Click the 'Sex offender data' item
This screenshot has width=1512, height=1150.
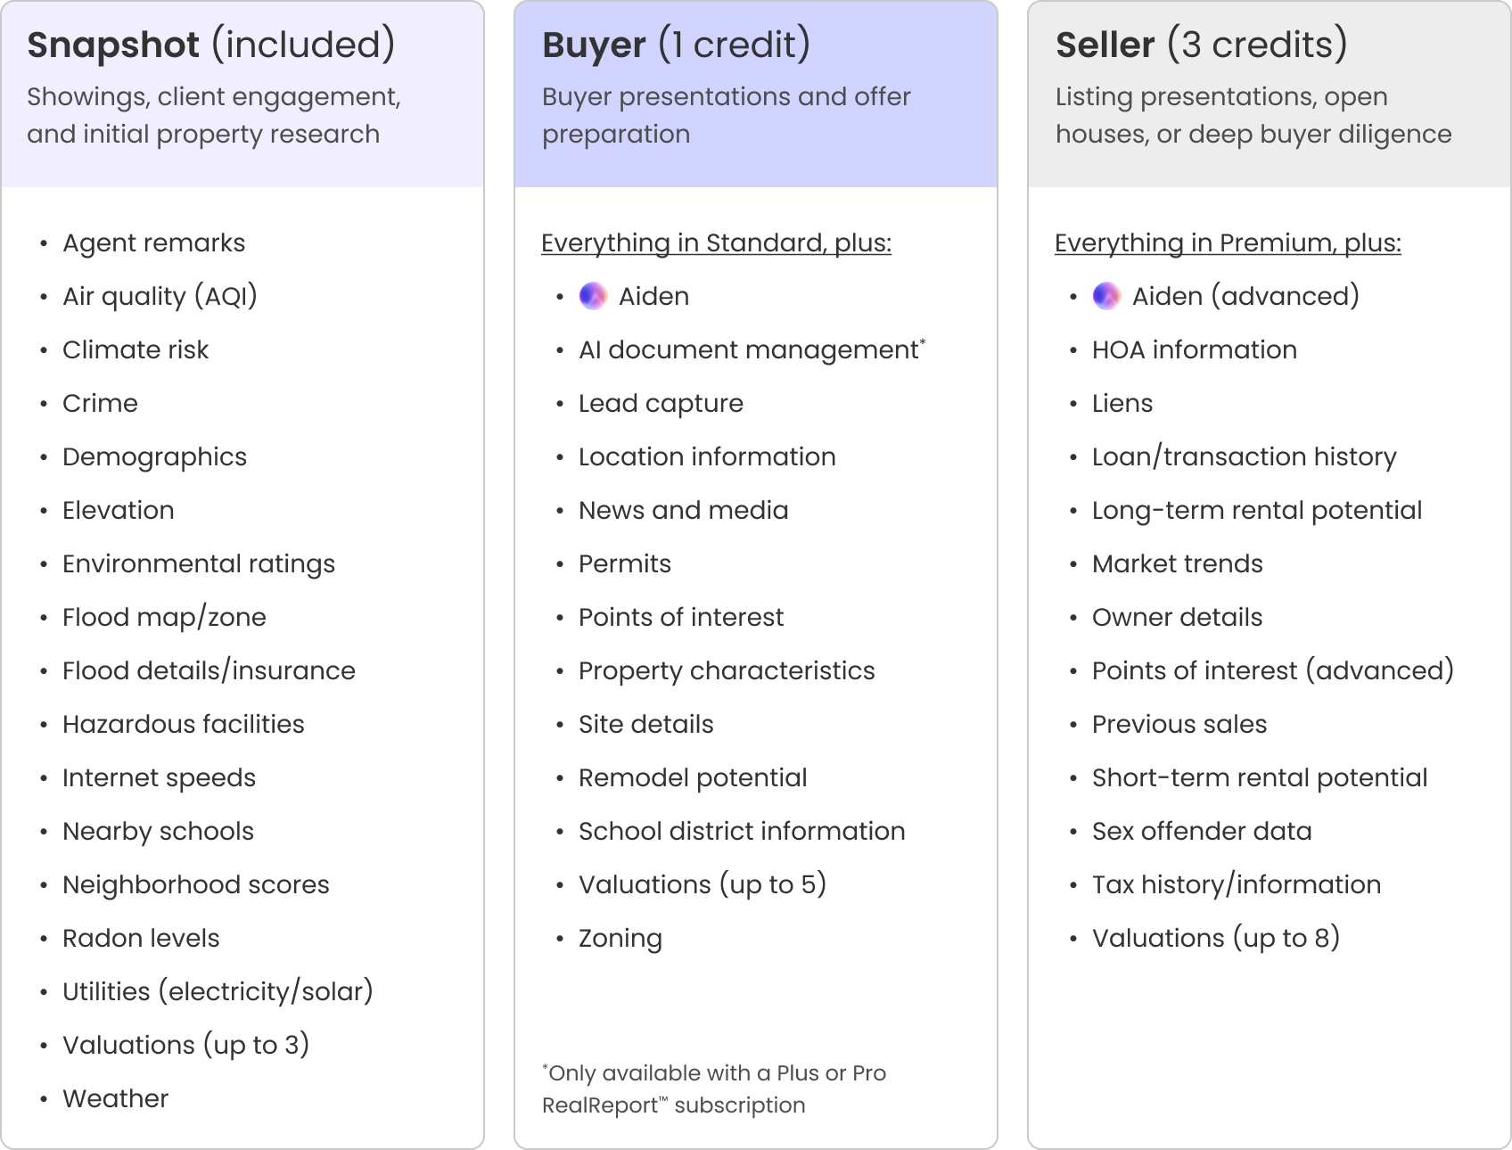tap(1202, 831)
